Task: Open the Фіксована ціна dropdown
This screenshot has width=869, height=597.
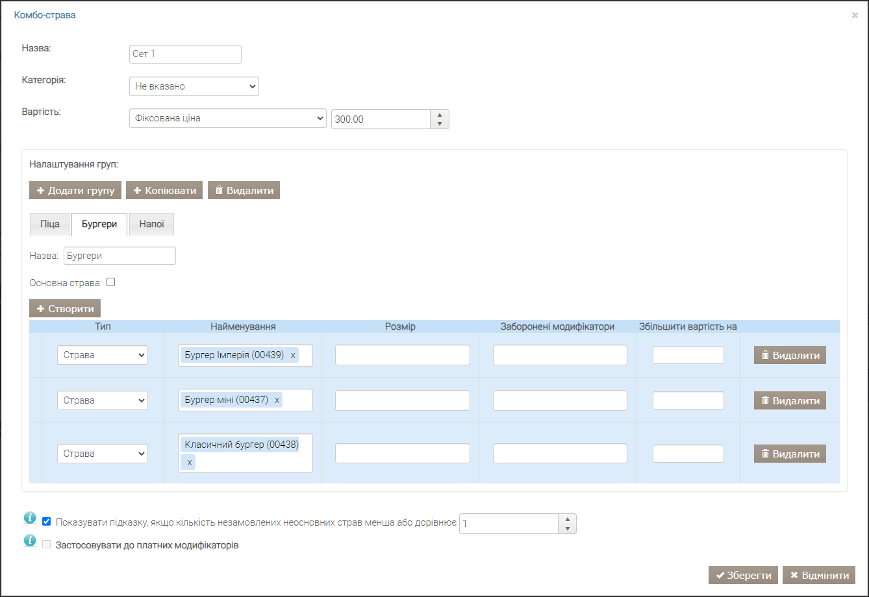Action: (x=228, y=118)
